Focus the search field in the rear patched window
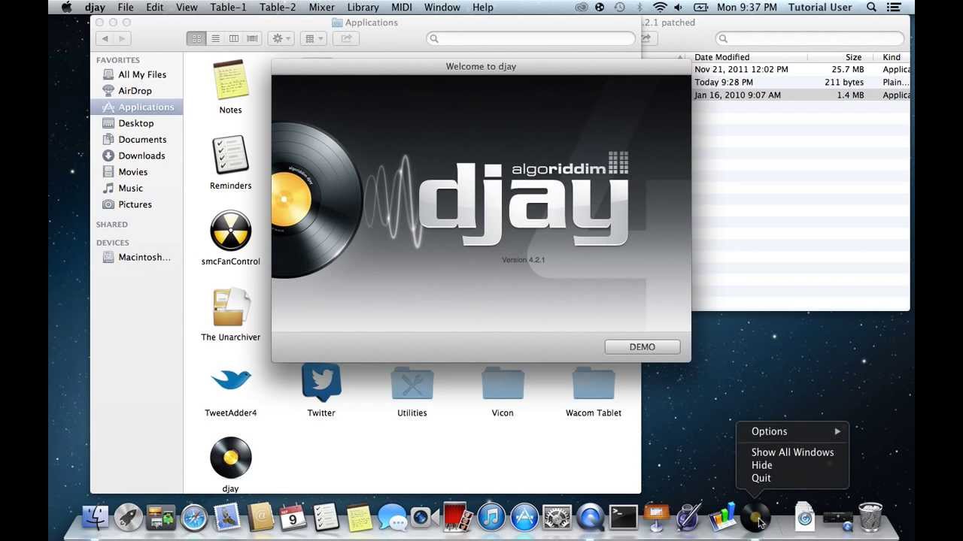Image resolution: width=963 pixels, height=541 pixels. pos(810,38)
